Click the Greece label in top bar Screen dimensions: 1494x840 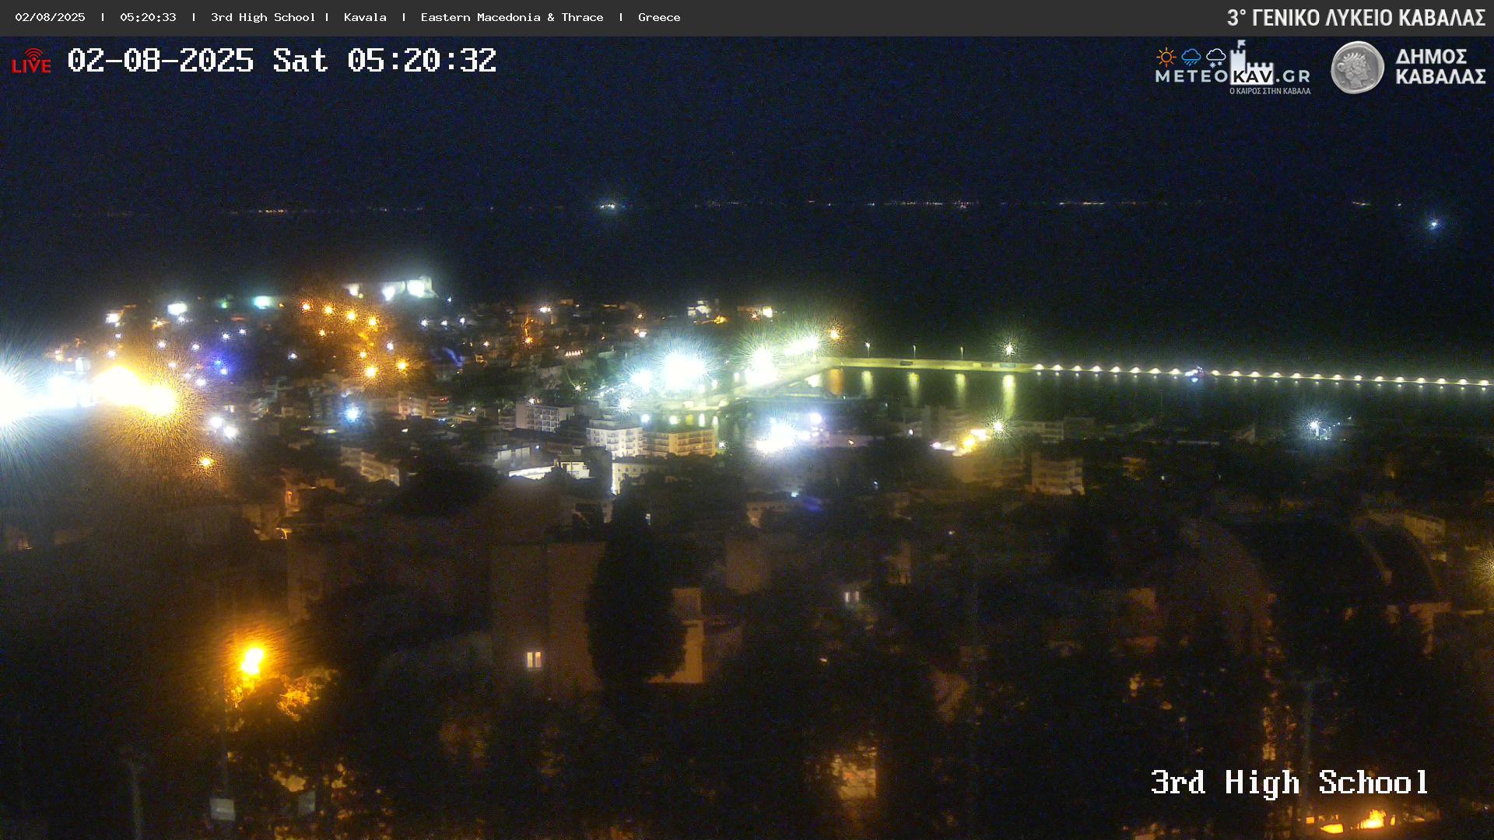tap(658, 17)
